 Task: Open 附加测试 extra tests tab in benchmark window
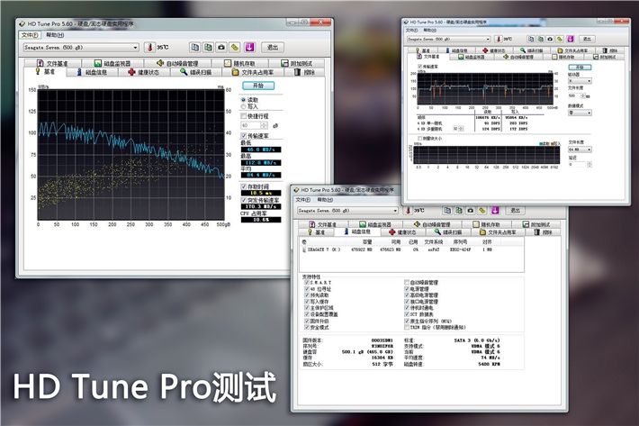point(297,64)
